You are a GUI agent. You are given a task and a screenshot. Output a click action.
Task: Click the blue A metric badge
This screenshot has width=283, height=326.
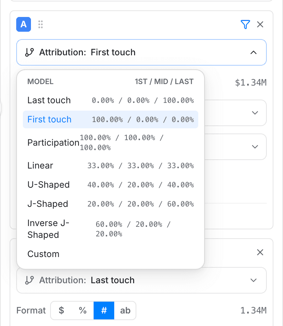[24, 24]
